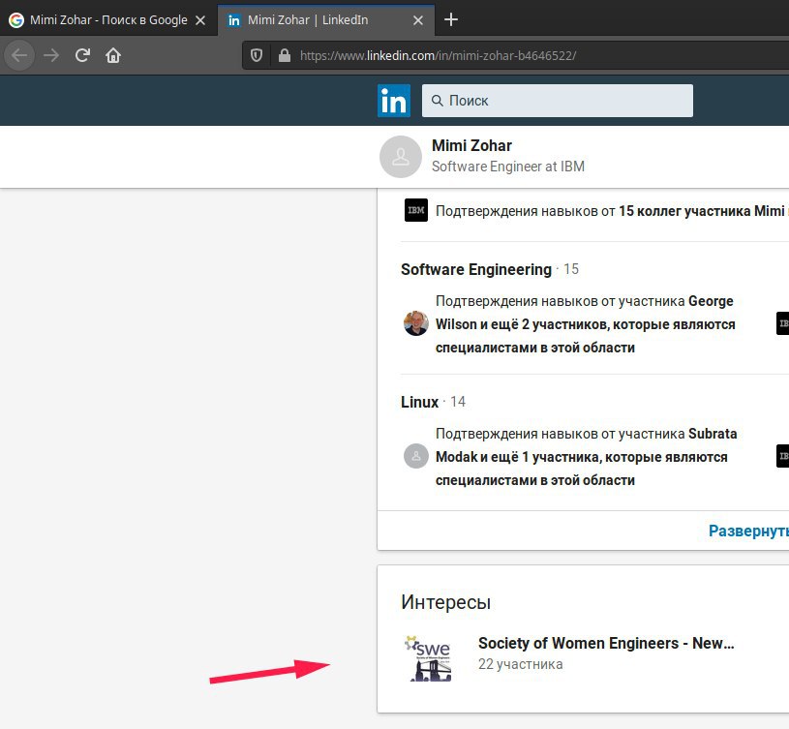Open the Linux skill
The height and width of the screenshot is (729, 789).
pyautogui.click(x=419, y=402)
